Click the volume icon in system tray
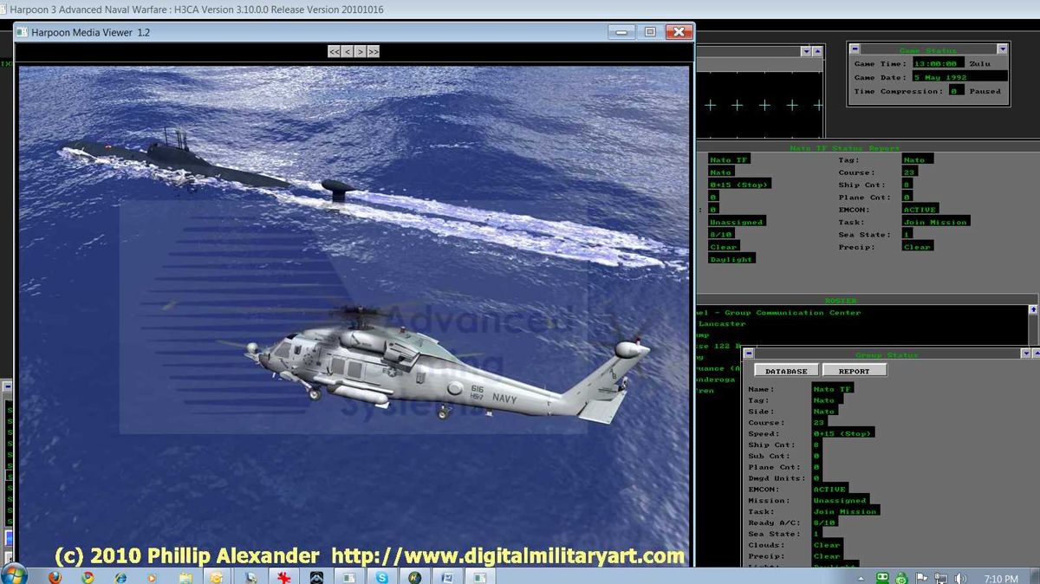The width and height of the screenshot is (1040, 584). click(x=959, y=578)
